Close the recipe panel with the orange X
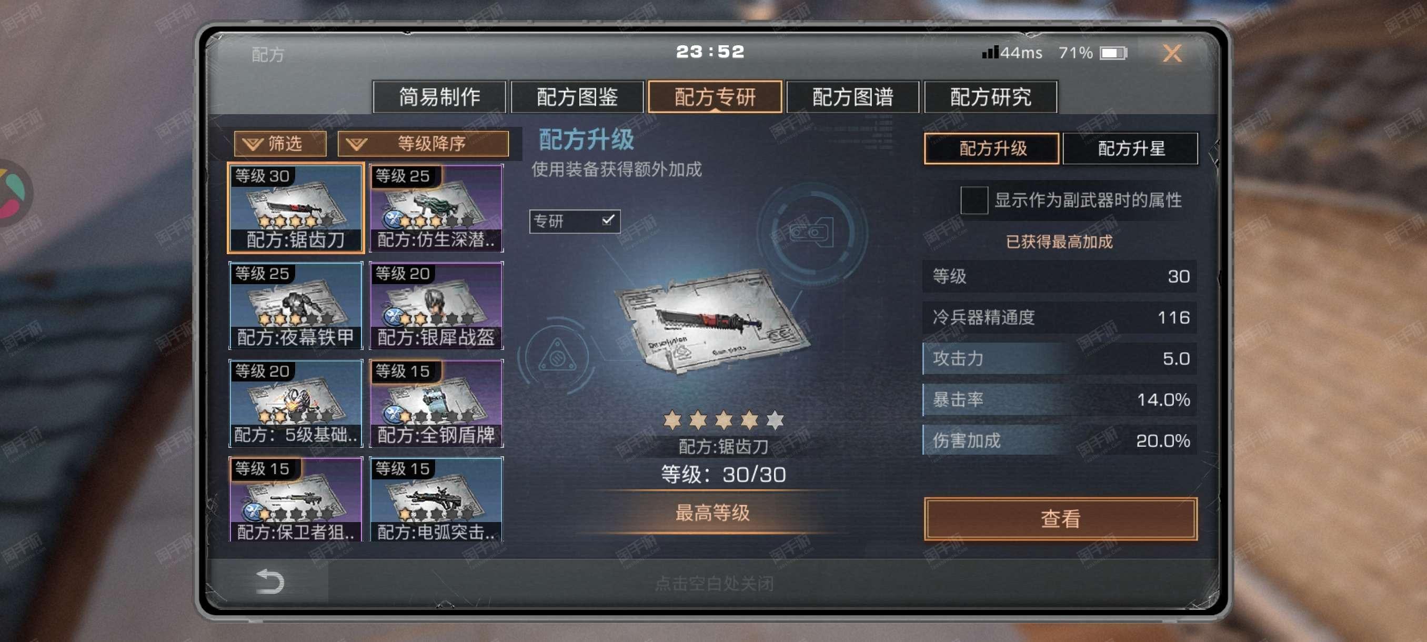 (x=1172, y=53)
